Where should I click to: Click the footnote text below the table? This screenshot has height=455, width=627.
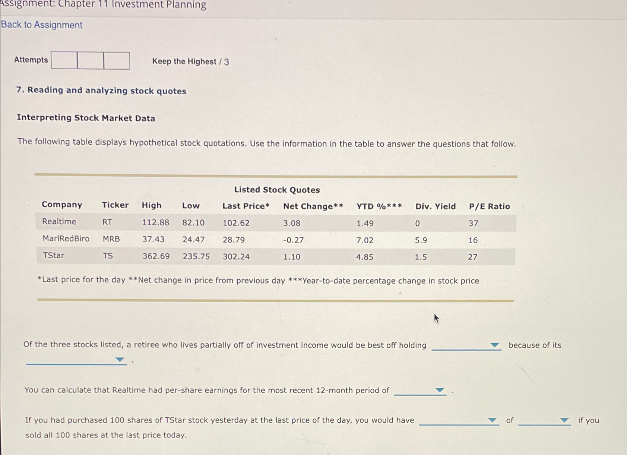coord(259,280)
